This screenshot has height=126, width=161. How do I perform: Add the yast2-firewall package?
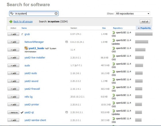pos(13,89)
